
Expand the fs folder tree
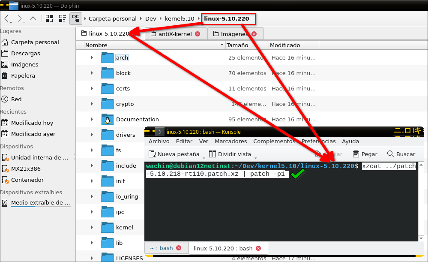[x=92, y=150]
